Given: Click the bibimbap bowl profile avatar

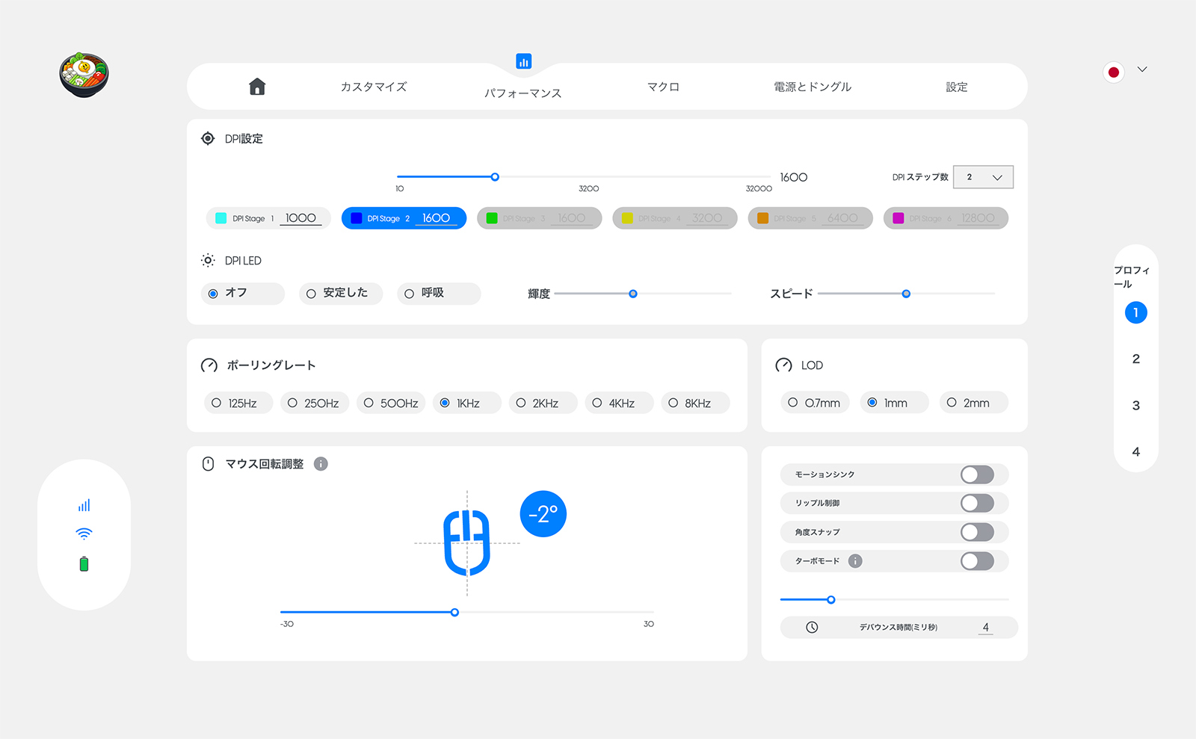Looking at the screenshot, I should click(x=84, y=75).
